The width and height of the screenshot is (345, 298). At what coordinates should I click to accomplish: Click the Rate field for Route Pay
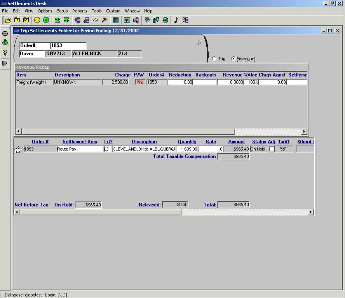pos(211,149)
